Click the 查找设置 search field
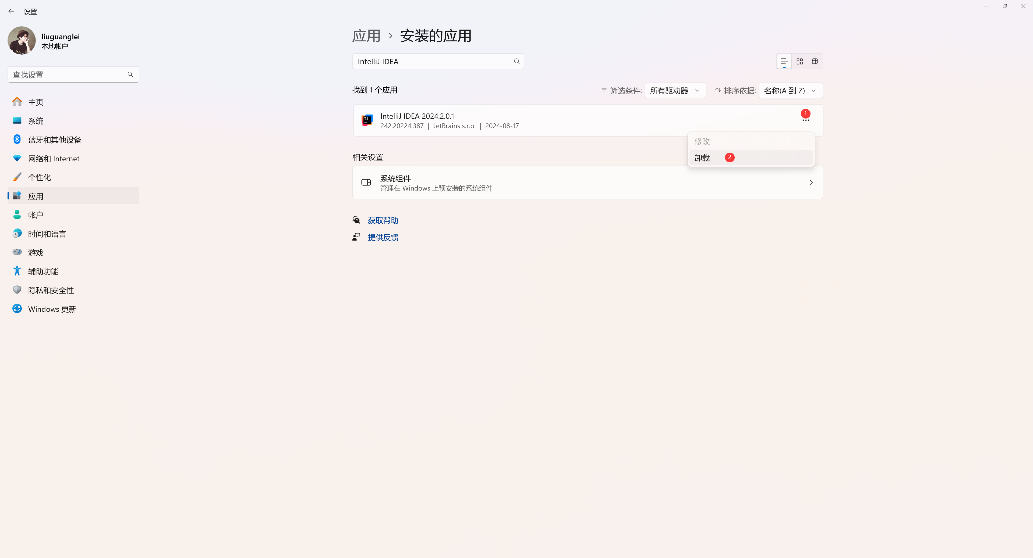 pyautogui.click(x=68, y=74)
